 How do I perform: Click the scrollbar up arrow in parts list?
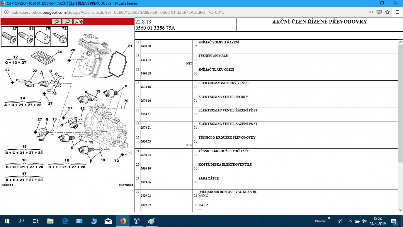[400, 42]
